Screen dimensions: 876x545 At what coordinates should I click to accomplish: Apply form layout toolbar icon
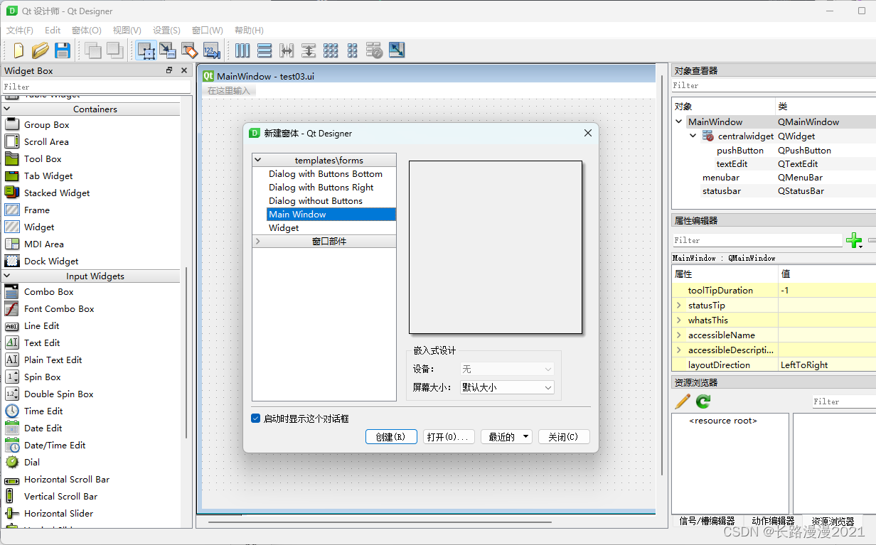pos(353,50)
